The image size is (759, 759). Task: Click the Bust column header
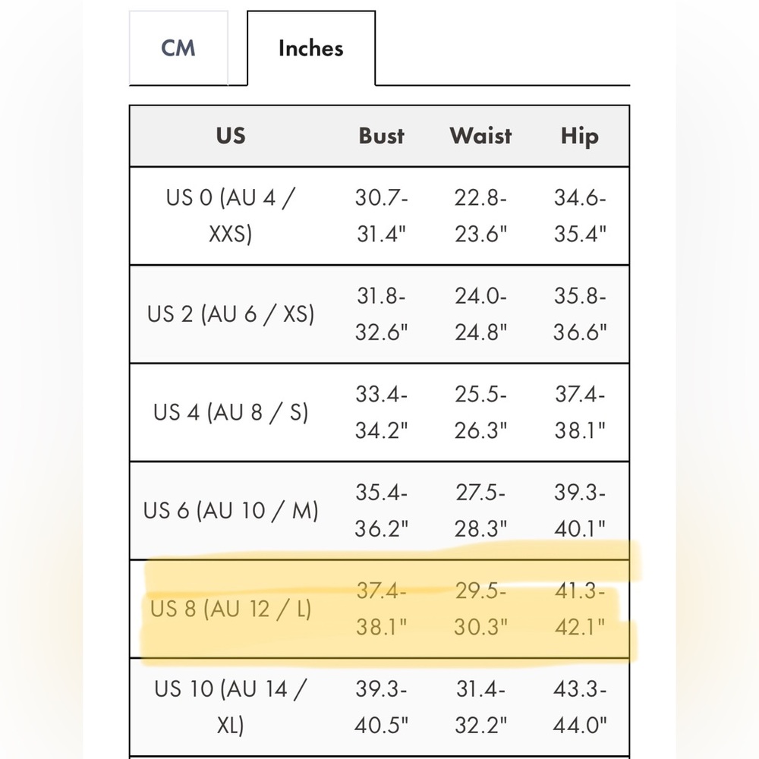pyautogui.click(x=382, y=136)
